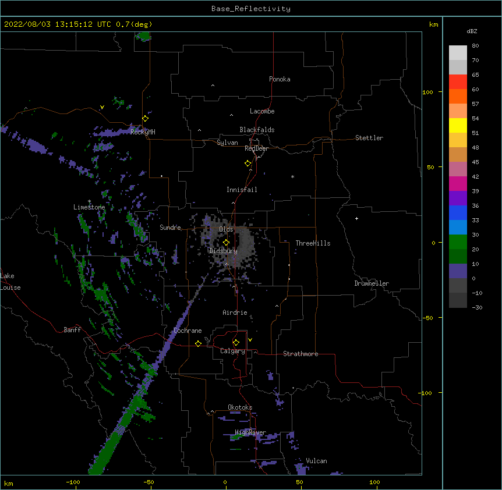The width and height of the screenshot is (502, 490).
Task: Click the Banff town label
Action: tap(72, 330)
